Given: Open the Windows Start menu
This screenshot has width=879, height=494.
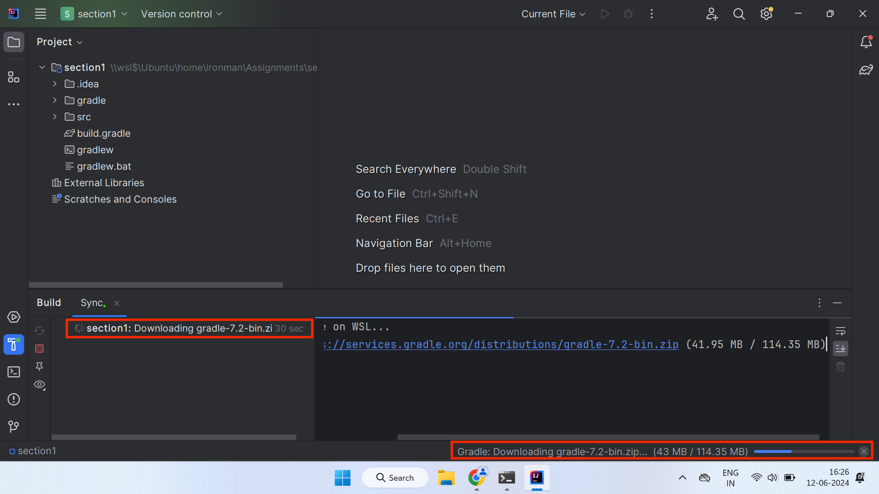Looking at the screenshot, I should (x=342, y=478).
